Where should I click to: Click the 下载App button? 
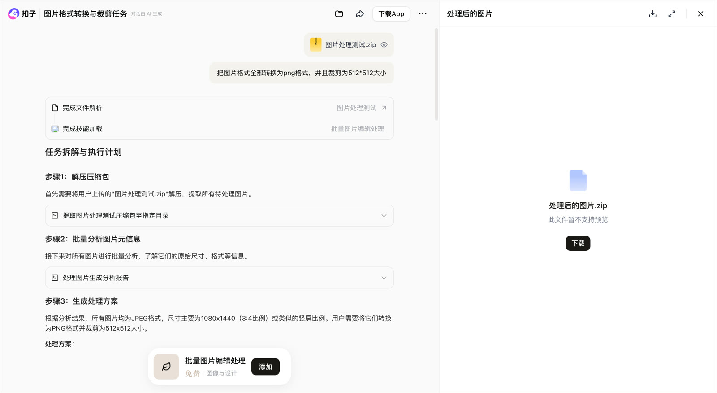click(x=391, y=14)
